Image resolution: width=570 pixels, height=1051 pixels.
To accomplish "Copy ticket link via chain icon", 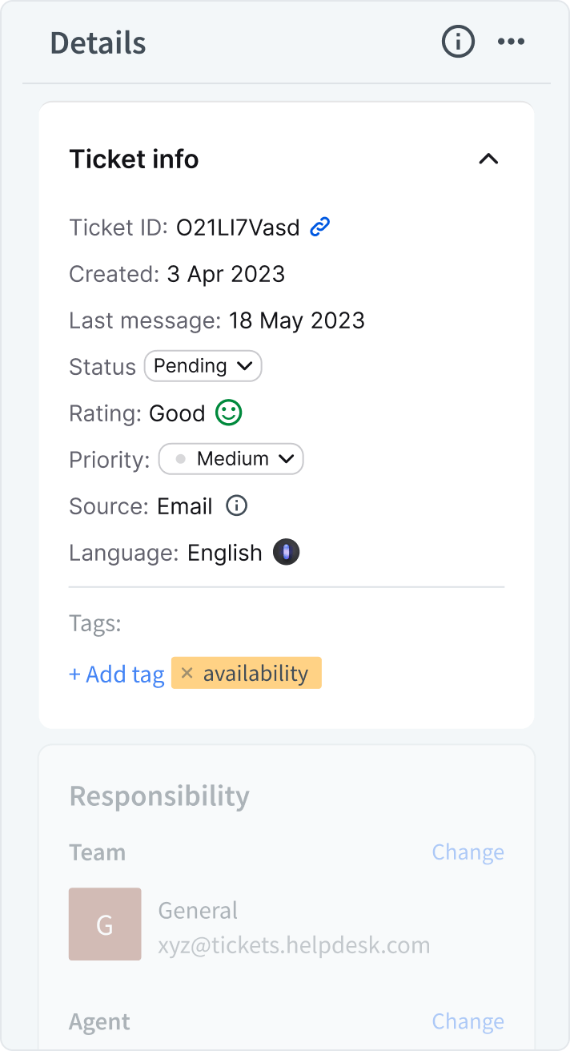I will 320,228.
